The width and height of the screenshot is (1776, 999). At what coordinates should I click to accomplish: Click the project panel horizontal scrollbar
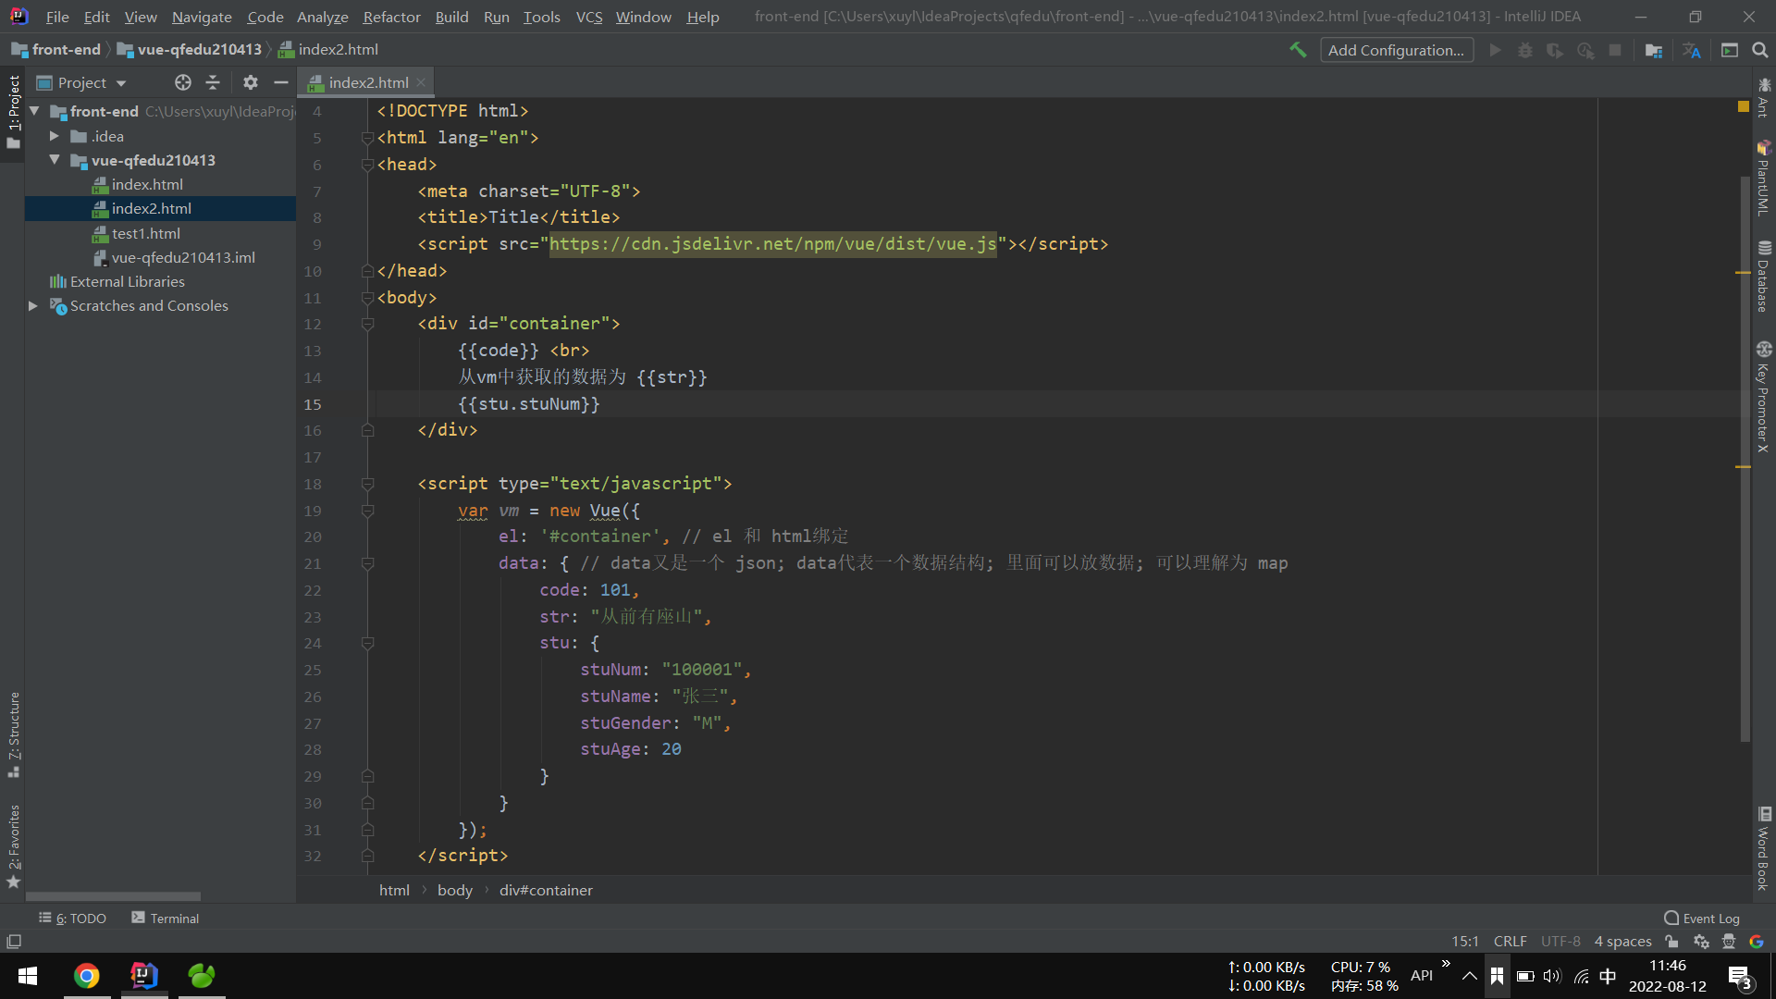[113, 896]
